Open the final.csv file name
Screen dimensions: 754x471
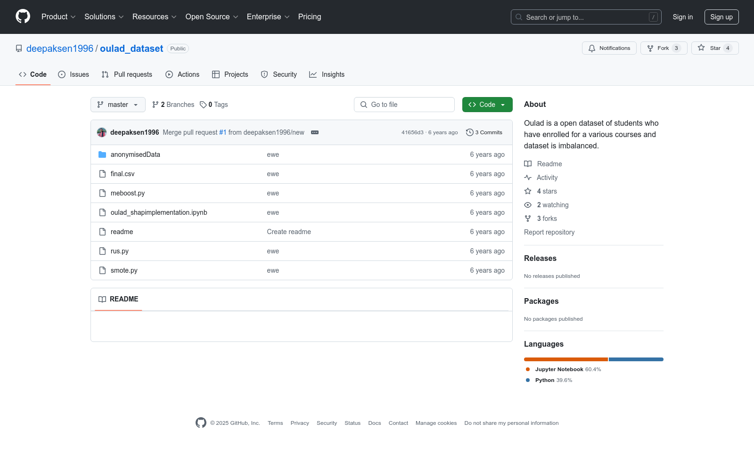point(123,174)
